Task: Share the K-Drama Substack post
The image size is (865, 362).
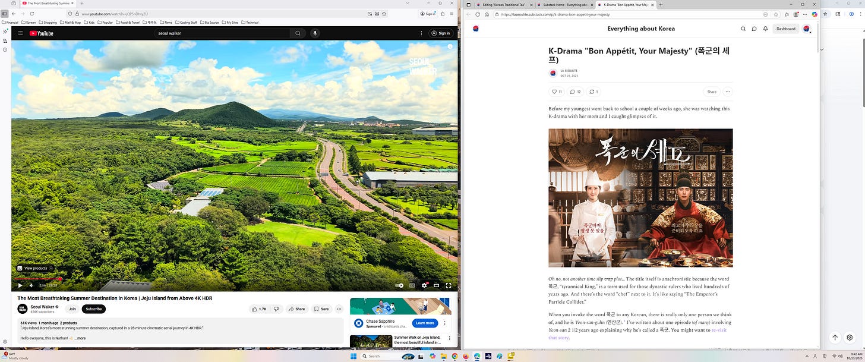Action: [x=711, y=92]
